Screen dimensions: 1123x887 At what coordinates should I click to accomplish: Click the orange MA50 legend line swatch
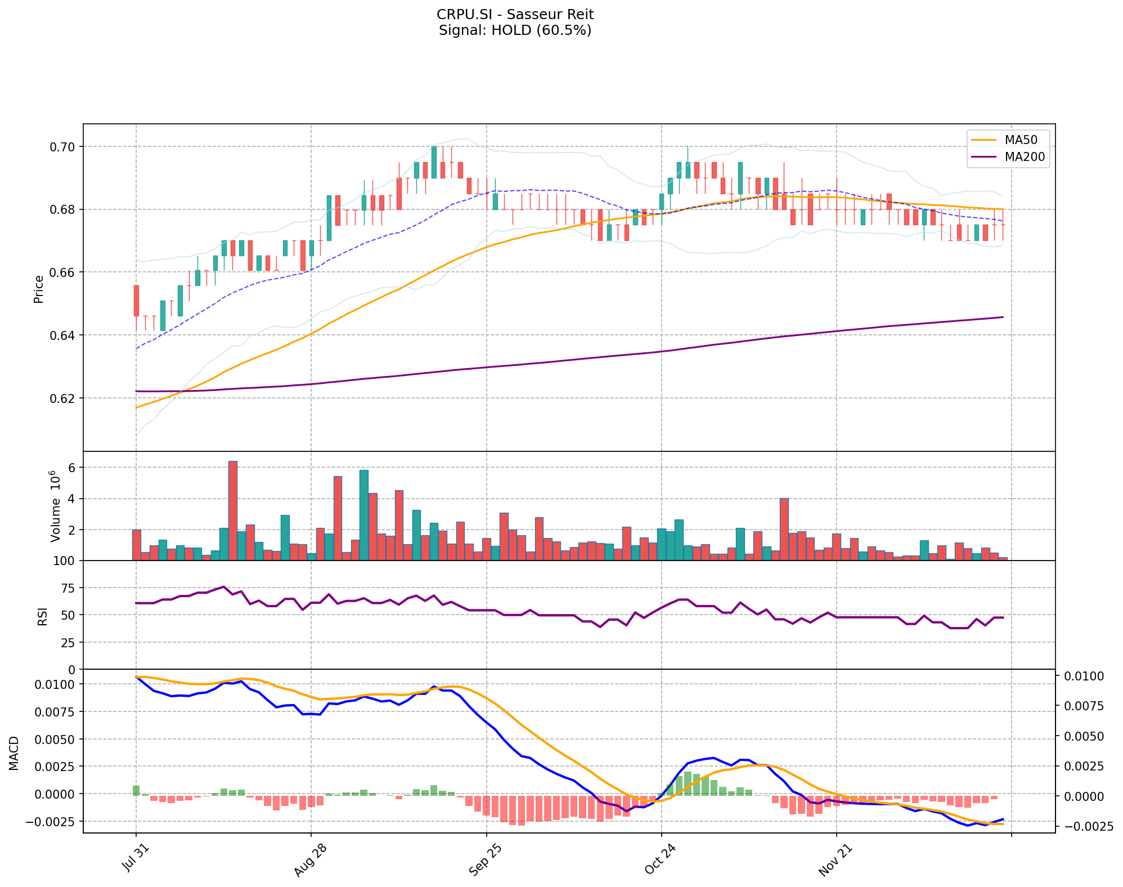coord(984,139)
